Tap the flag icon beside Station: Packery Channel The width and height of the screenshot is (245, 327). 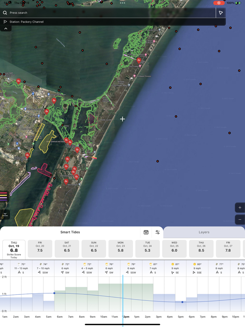tap(5, 22)
